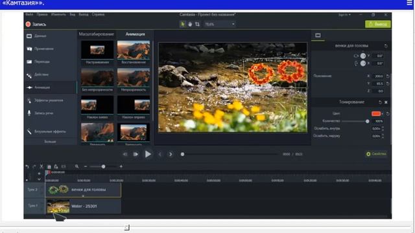Open the Справка menu

click(98, 14)
